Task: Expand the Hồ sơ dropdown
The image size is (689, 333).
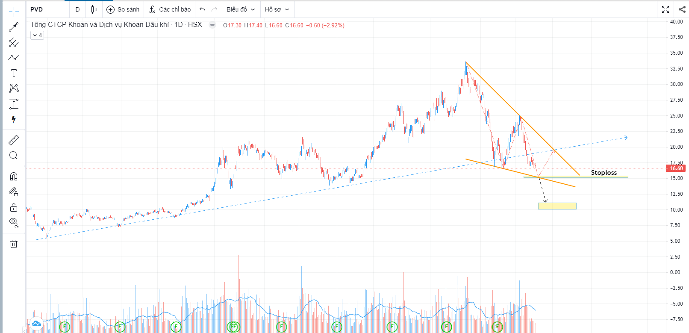Action: 277,9
